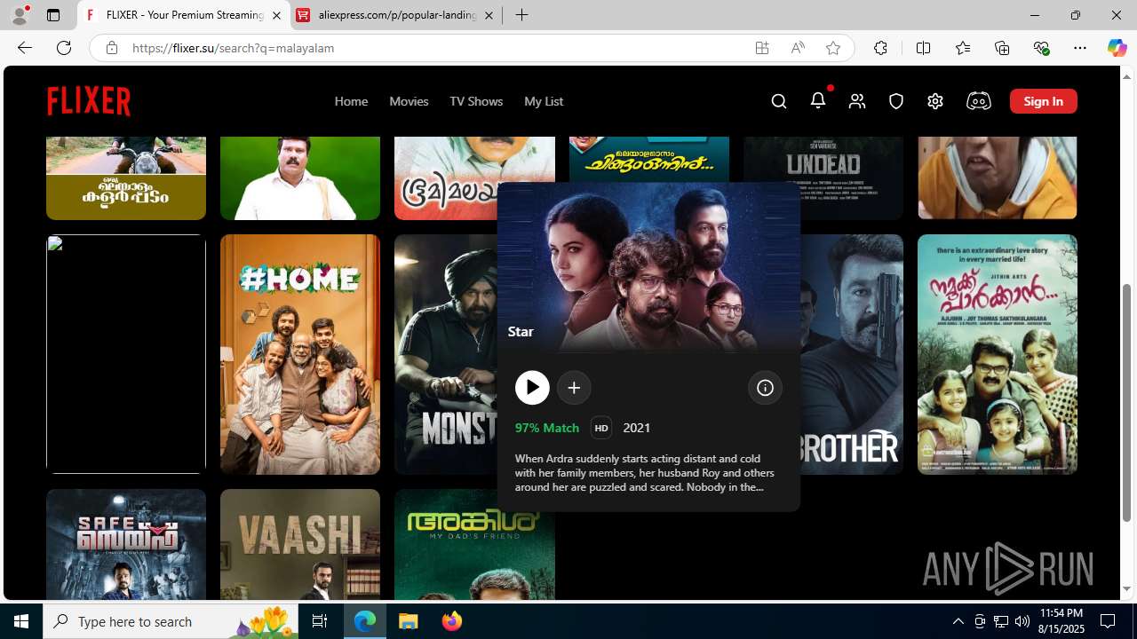Image resolution: width=1137 pixels, height=639 pixels.
Task: Open the Vaashi movie poster
Action: 300,545
